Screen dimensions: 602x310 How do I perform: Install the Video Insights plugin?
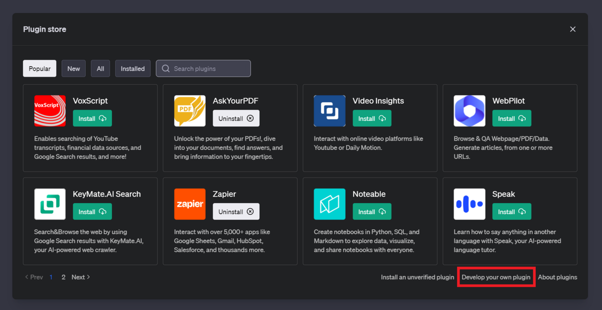coord(372,118)
